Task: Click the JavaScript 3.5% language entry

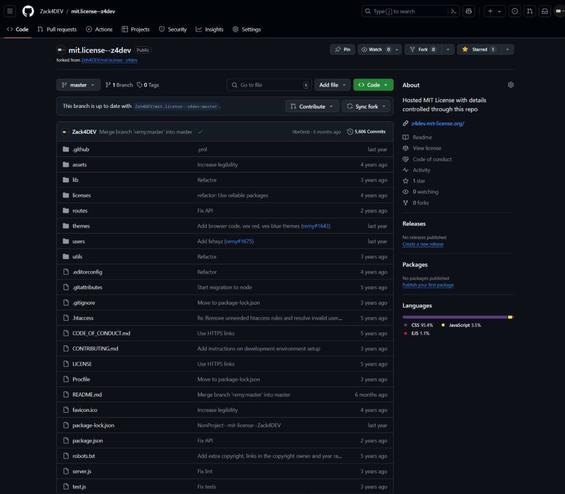Action: click(x=461, y=325)
